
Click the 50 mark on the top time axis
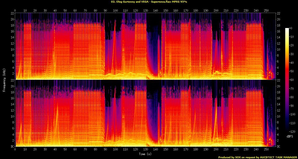click(65, 10)
